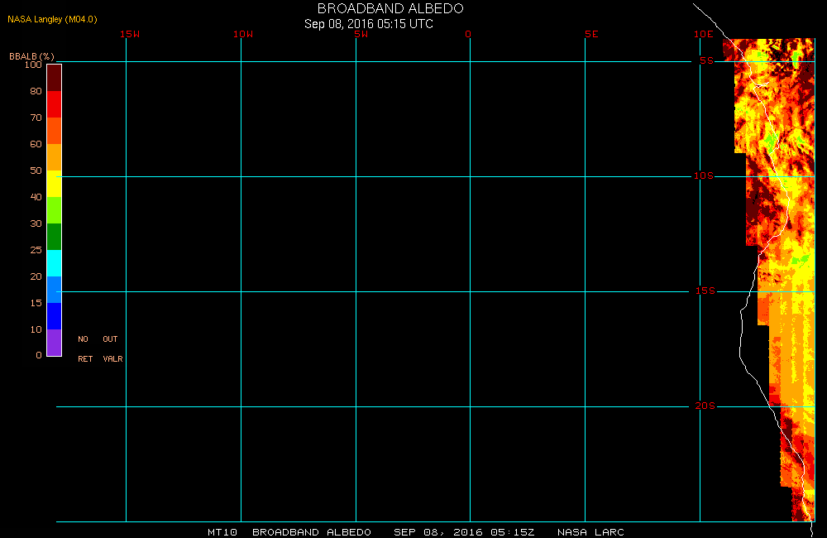This screenshot has width=827, height=538.
Task: Click the 30 legend value
Action: [36, 223]
